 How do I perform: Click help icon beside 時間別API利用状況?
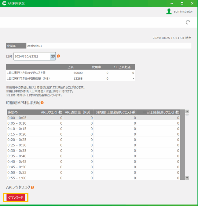pos(42,103)
